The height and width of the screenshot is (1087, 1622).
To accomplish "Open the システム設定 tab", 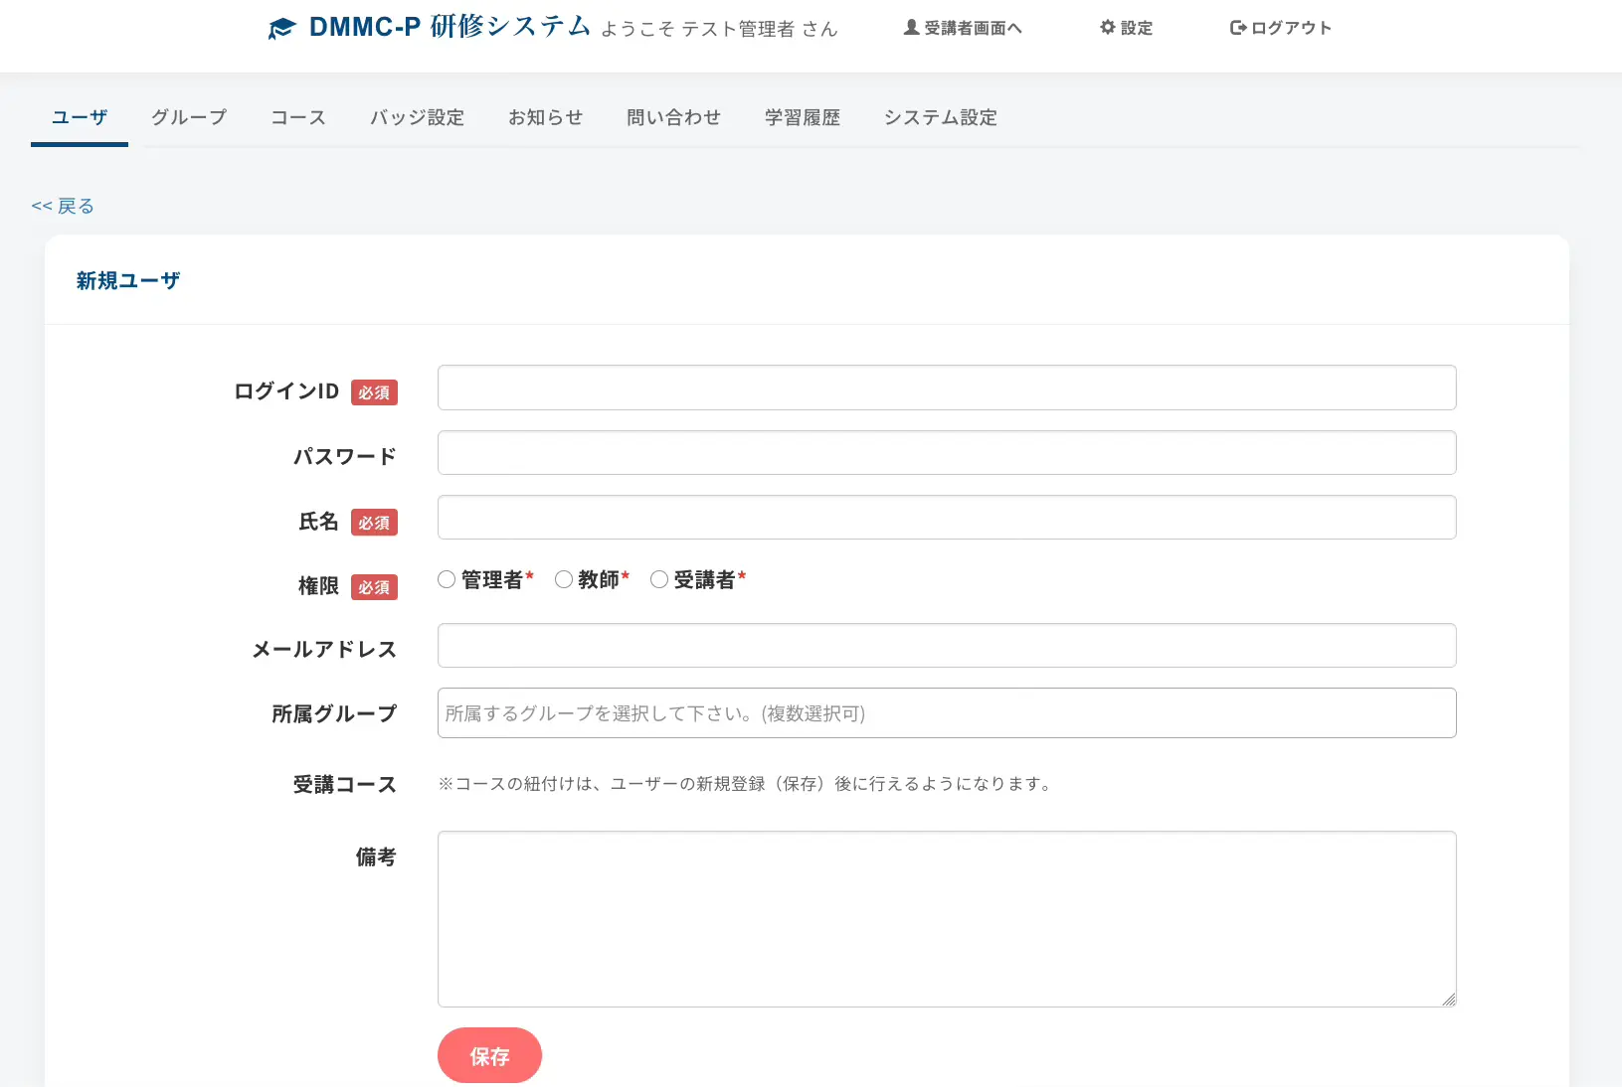I will pyautogui.click(x=940, y=117).
